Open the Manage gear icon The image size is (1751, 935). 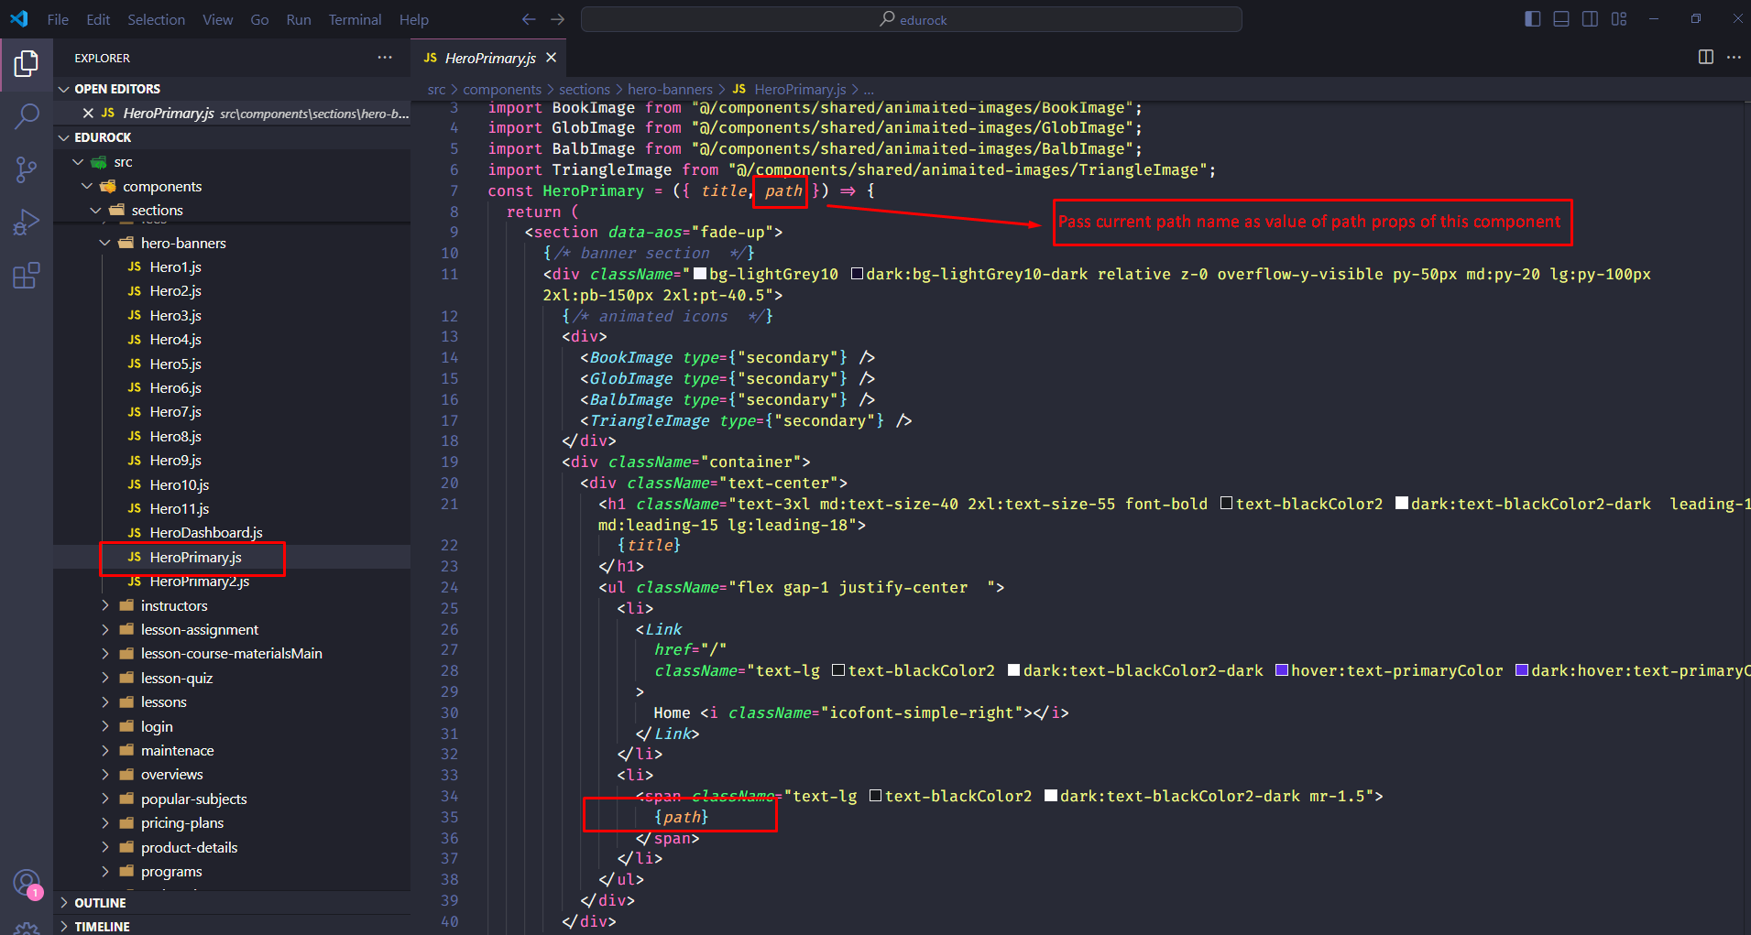[x=27, y=929]
